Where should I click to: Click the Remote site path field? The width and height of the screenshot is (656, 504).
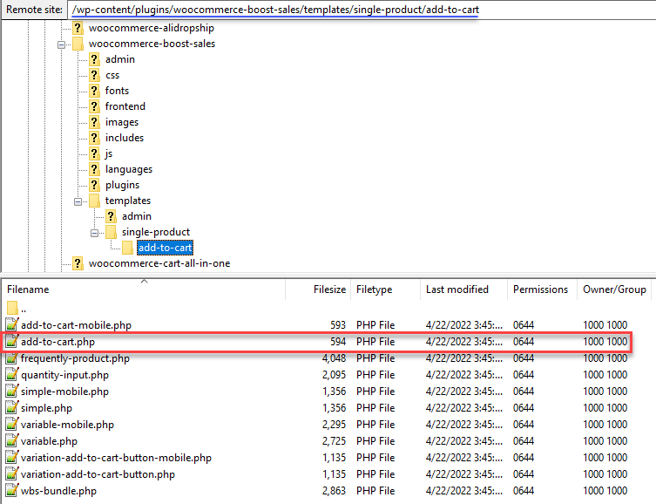tap(362, 10)
